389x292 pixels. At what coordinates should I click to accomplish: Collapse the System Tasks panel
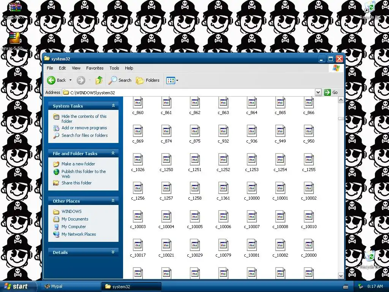click(113, 106)
